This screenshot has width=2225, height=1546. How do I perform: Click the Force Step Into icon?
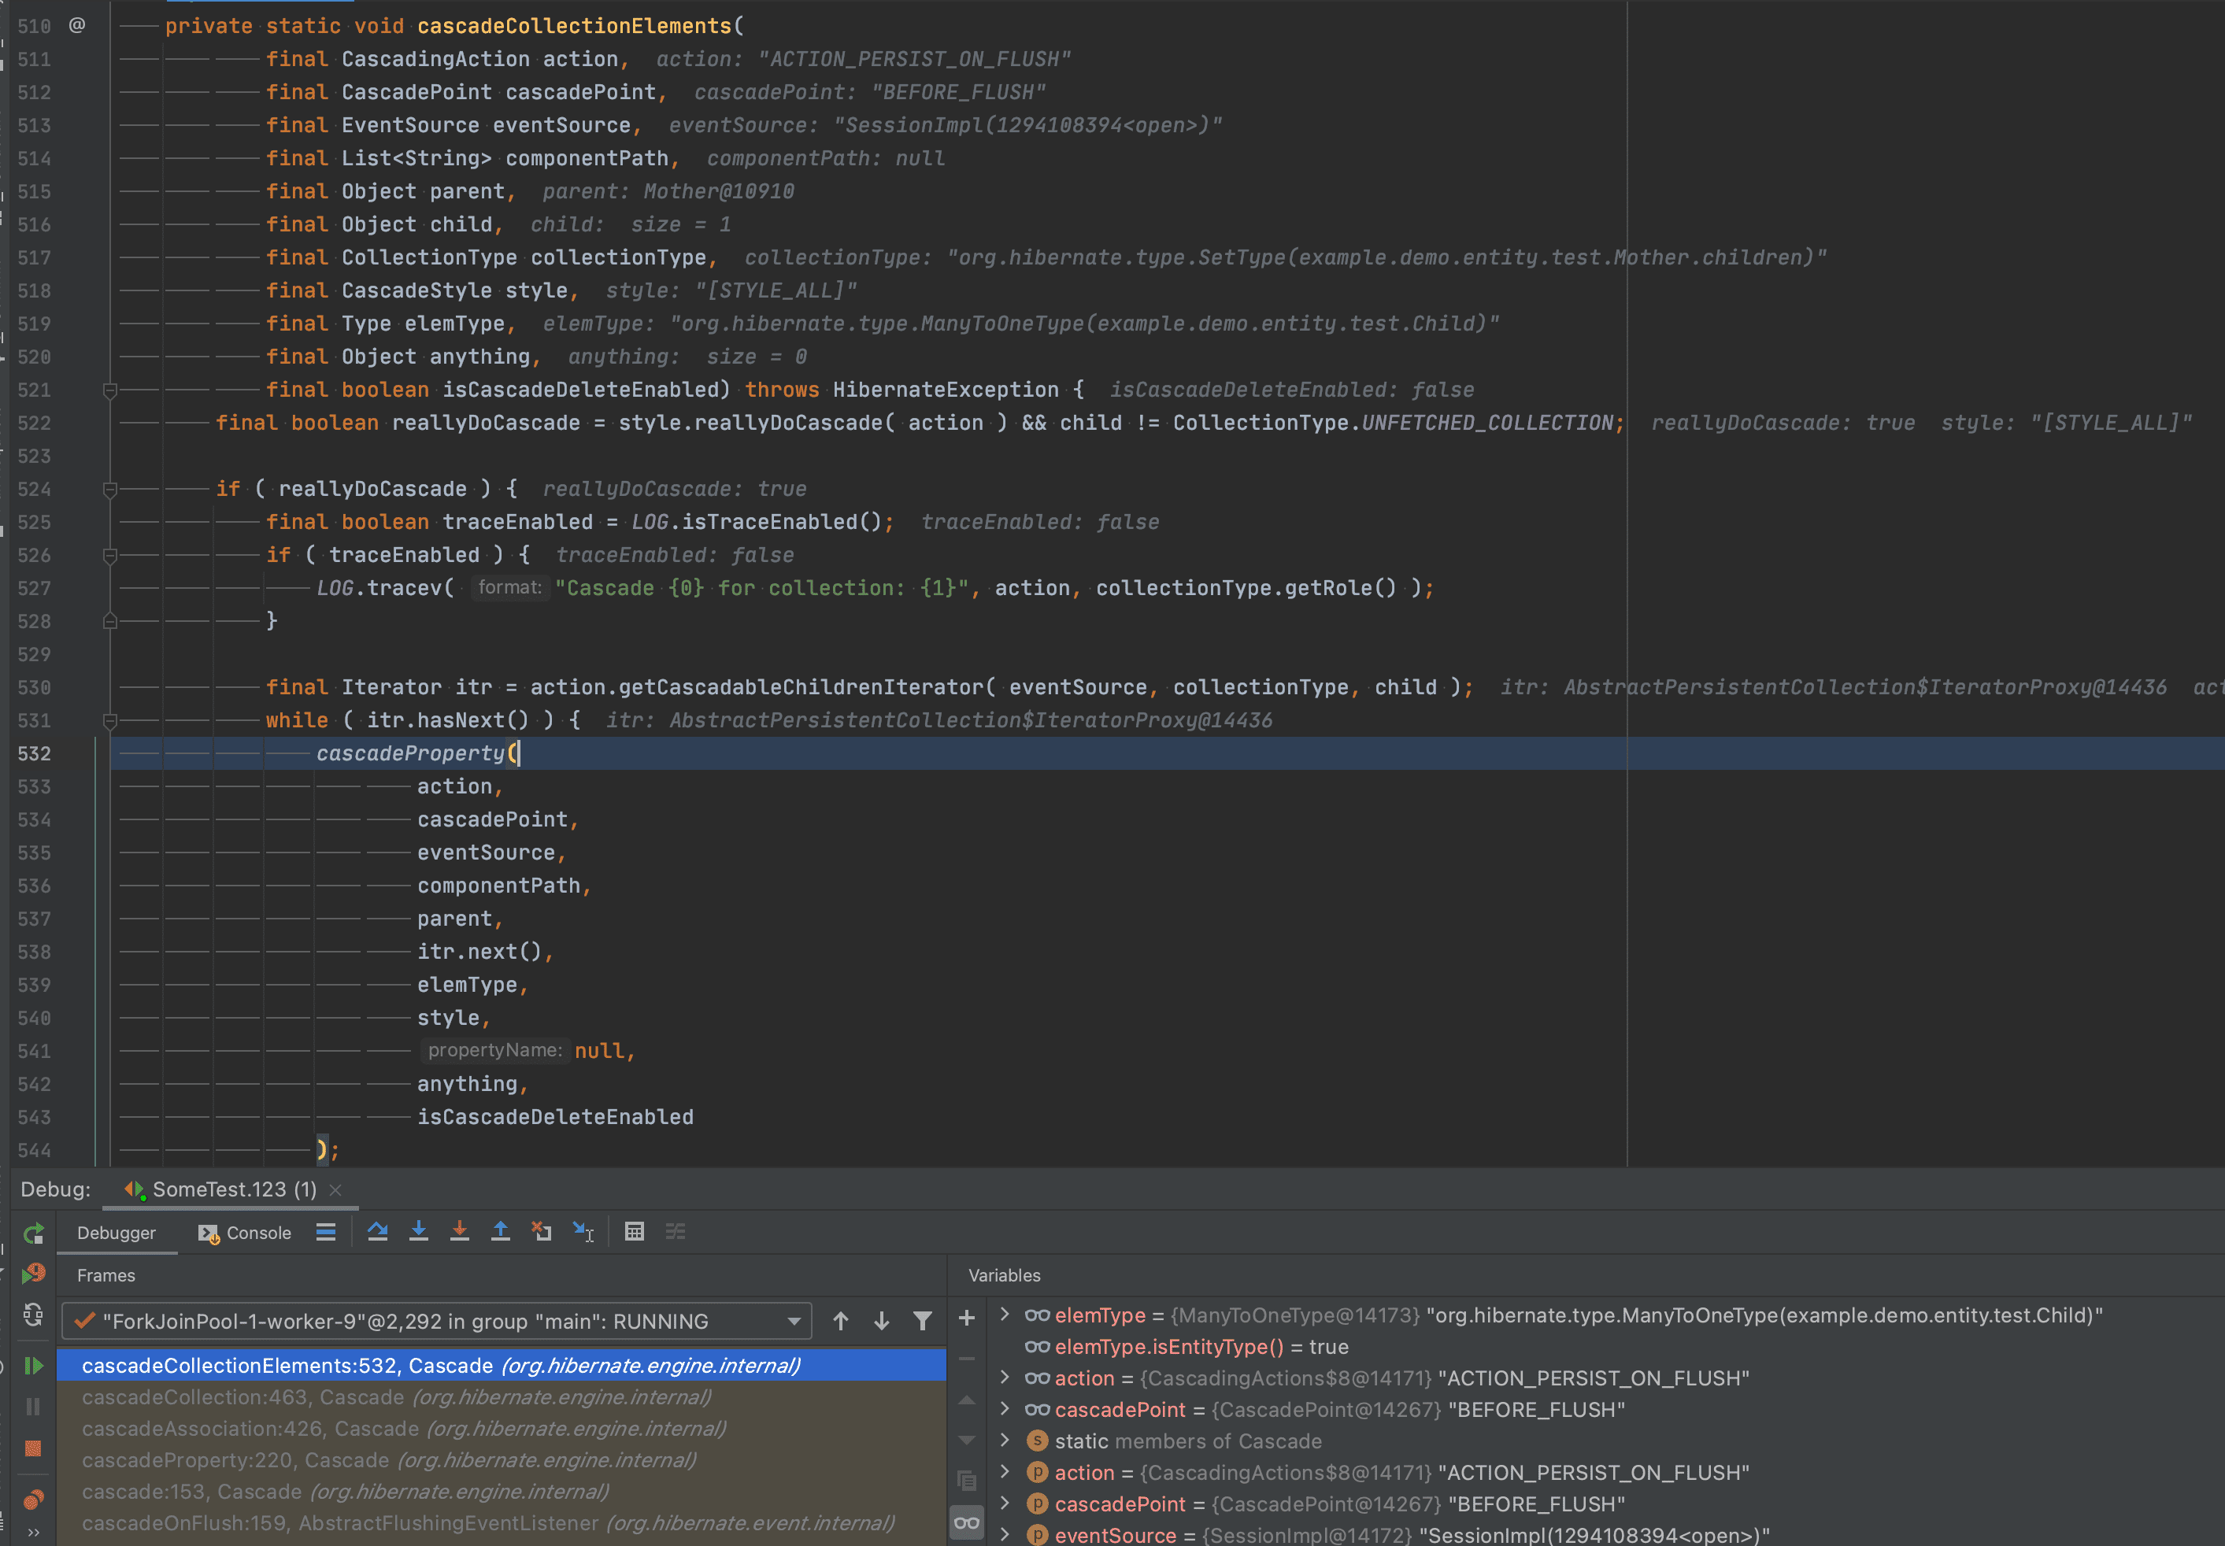(459, 1232)
